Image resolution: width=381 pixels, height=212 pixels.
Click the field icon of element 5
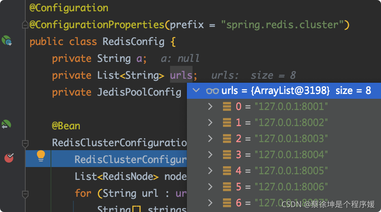(227, 187)
